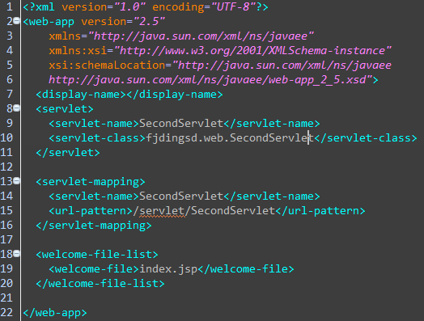Click the XMLSchema-instance URL on line 4
Image resolution: width=424 pixels, height=321 pixels.
pyautogui.click(x=252, y=51)
